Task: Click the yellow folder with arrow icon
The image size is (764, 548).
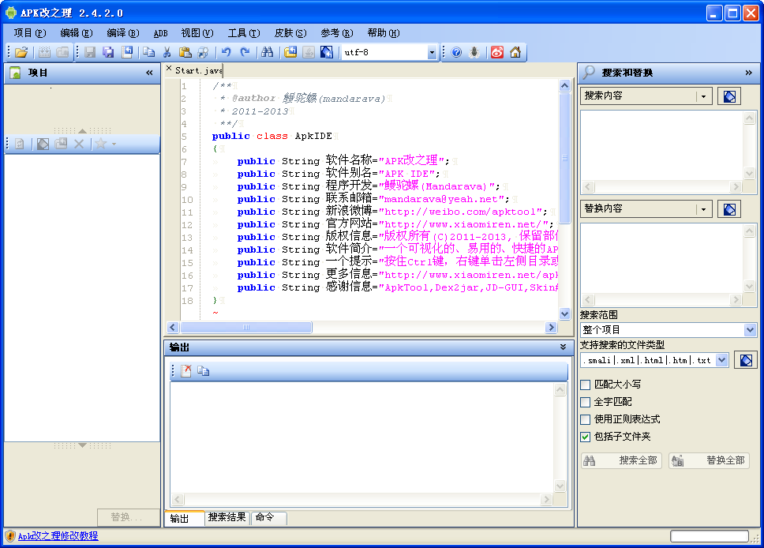Action: click(290, 52)
